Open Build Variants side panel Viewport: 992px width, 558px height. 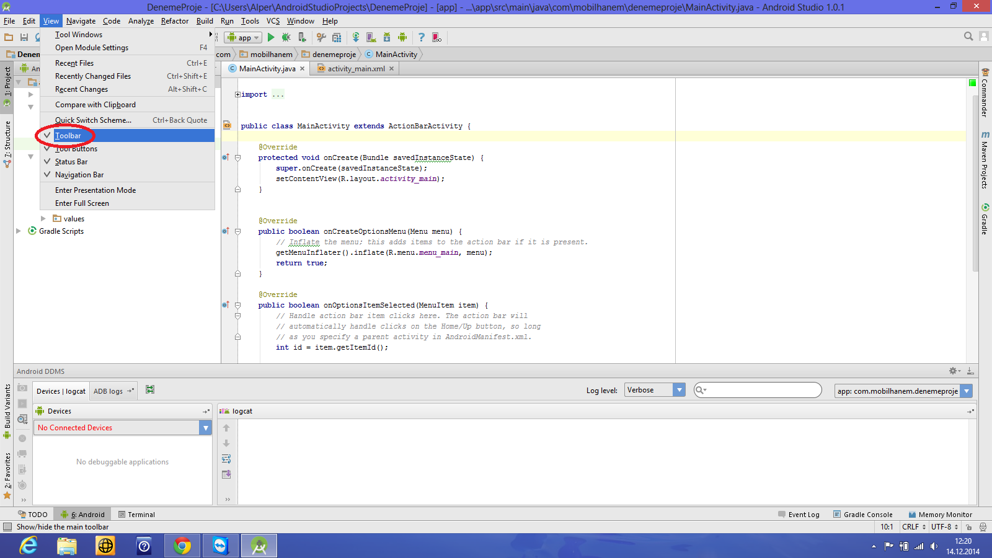(7, 411)
